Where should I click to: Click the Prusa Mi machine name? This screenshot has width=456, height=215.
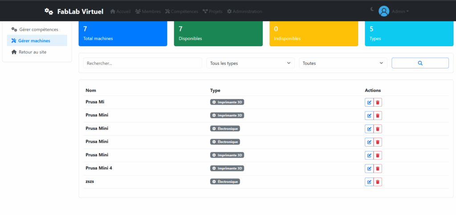[x=95, y=102]
